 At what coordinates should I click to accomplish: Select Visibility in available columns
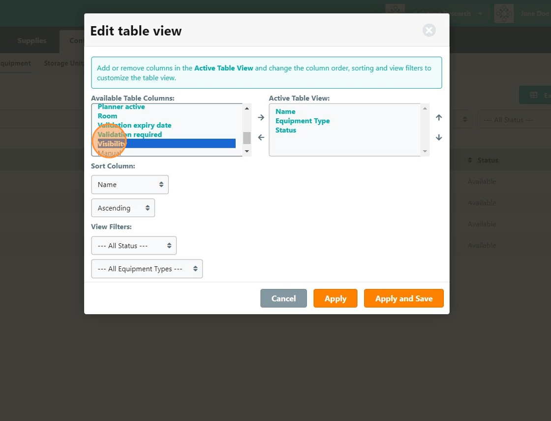[167, 143]
